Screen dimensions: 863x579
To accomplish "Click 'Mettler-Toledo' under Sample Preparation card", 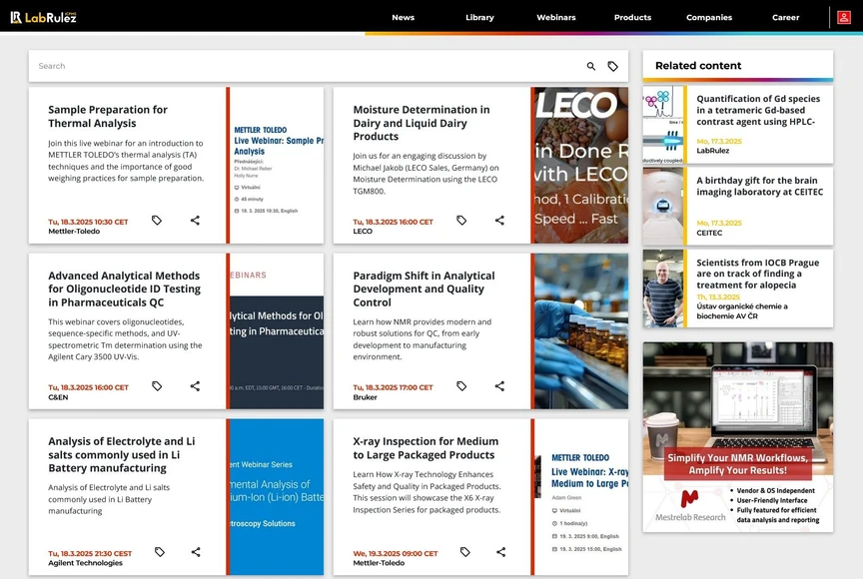I will coord(74,232).
